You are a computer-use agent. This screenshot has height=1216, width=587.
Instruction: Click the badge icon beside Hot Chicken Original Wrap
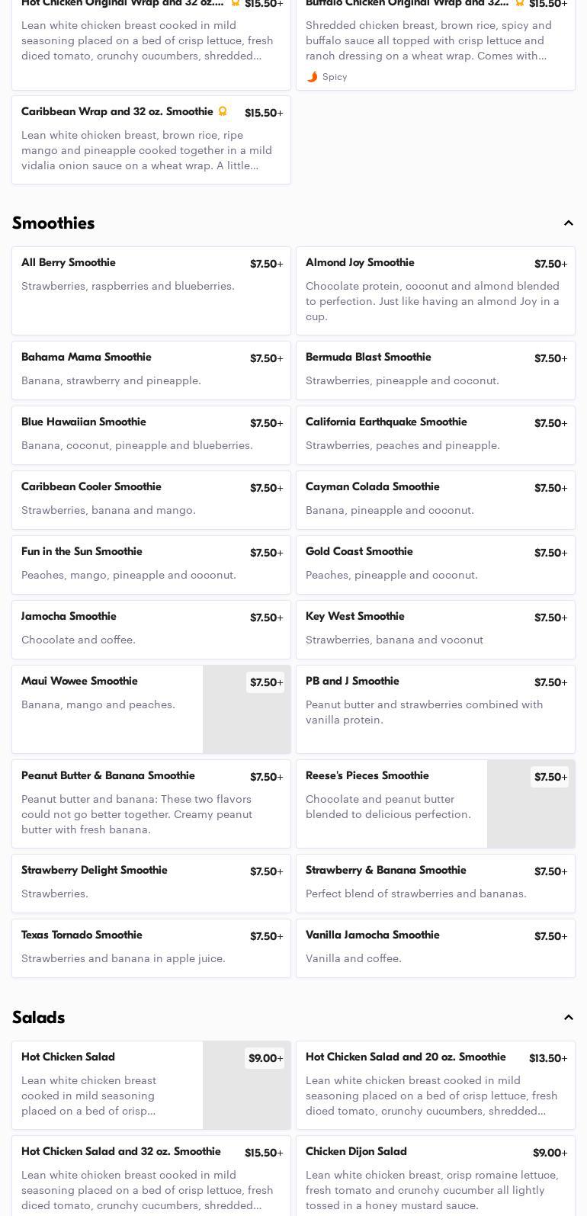click(x=235, y=4)
